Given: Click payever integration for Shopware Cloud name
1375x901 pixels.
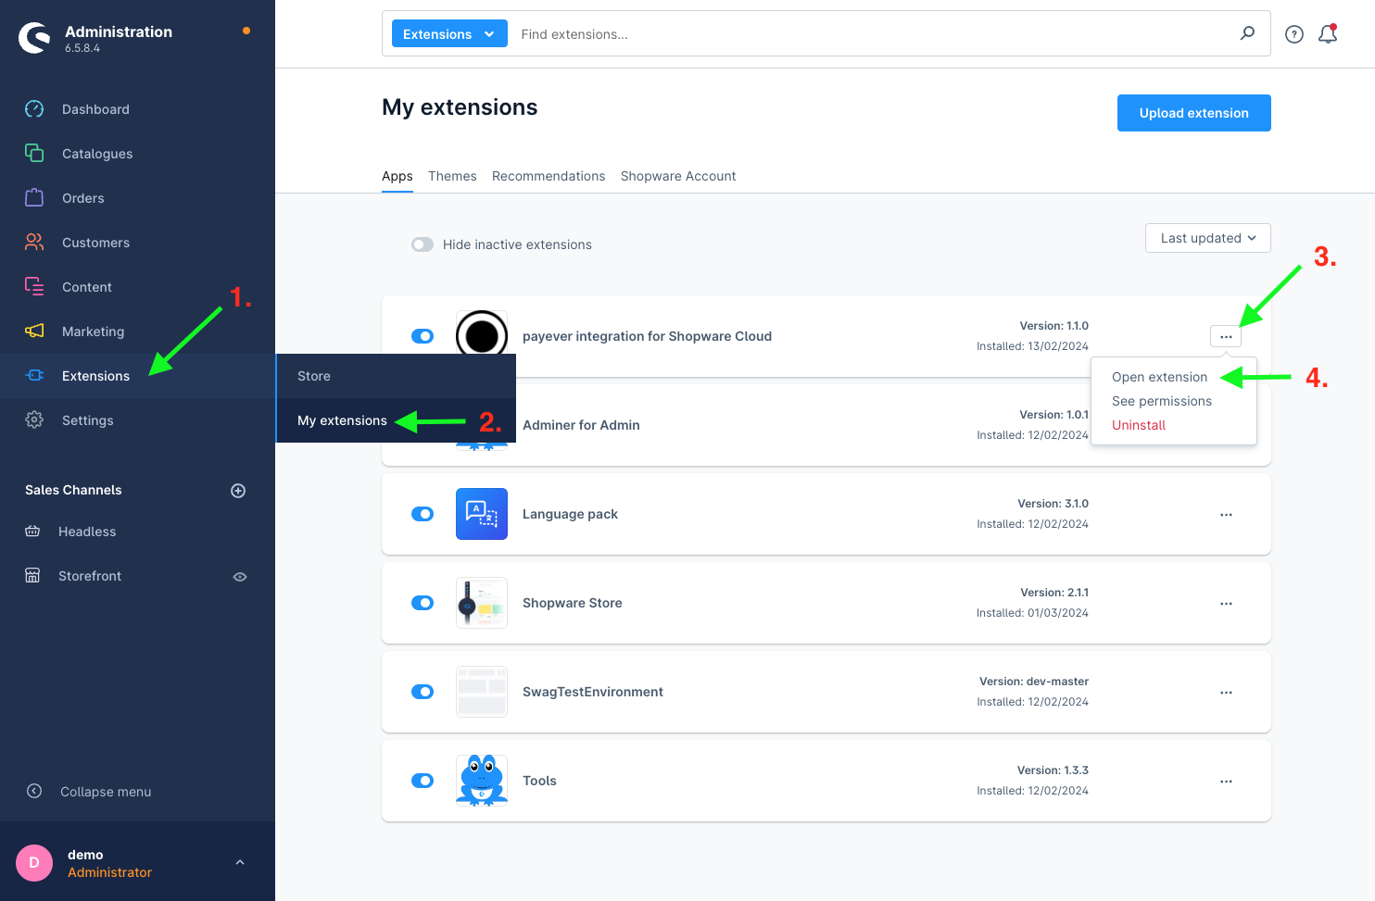Looking at the screenshot, I should click(x=647, y=336).
